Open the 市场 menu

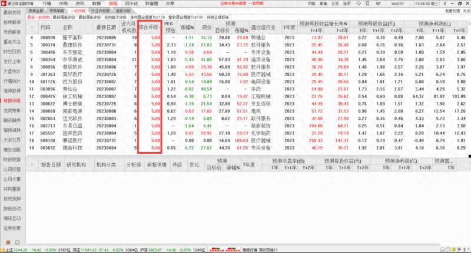pos(64,4)
